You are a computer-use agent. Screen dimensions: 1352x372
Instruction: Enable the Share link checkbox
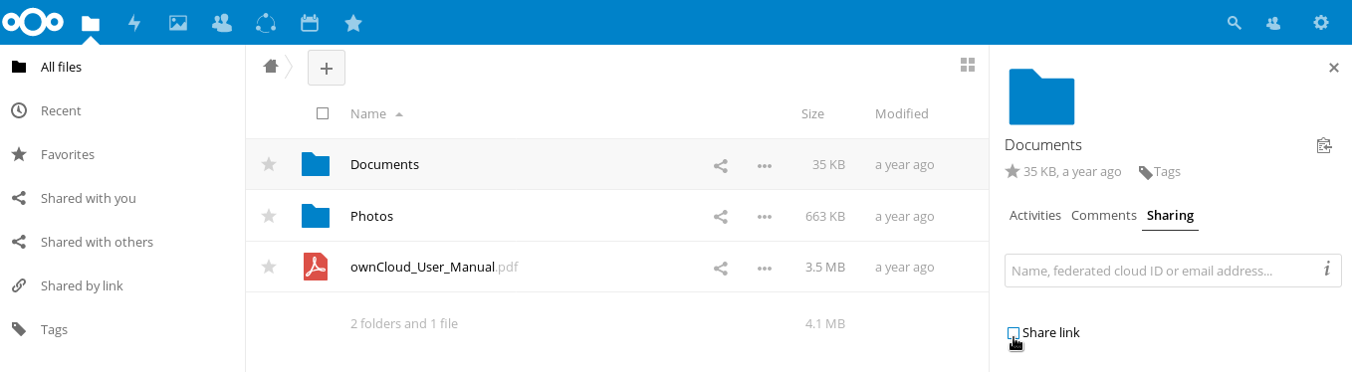click(x=1014, y=333)
